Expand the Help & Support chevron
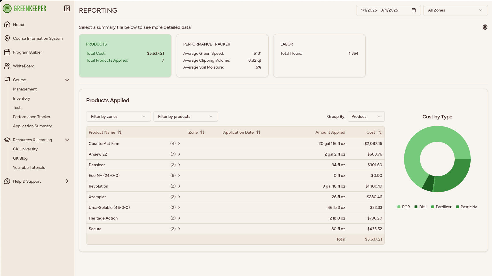This screenshot has width=492, height=276. click(67, 181)
